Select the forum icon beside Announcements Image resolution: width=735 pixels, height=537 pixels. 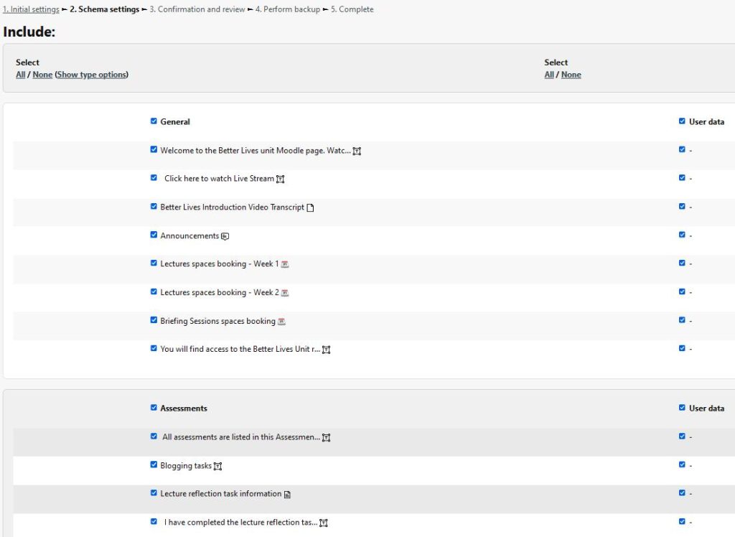click(x=224, y=235)
